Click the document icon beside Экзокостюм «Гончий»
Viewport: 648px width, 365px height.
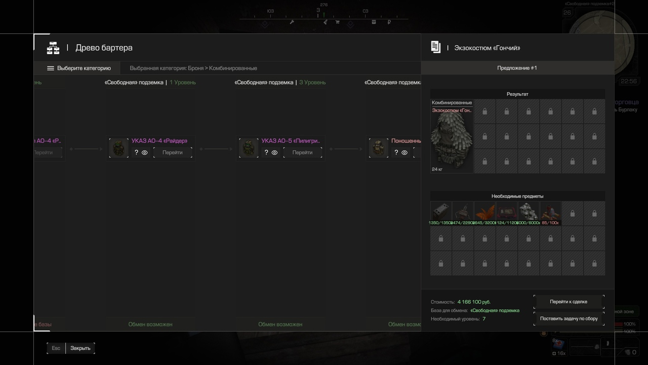coord(435,47)
